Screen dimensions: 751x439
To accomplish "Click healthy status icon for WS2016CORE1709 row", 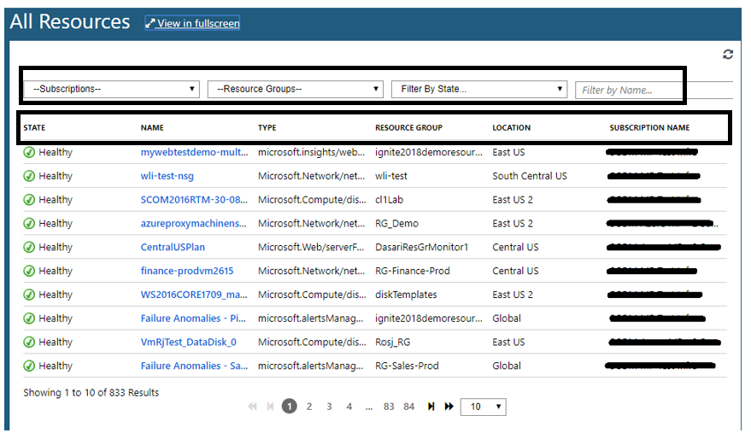I will coord(29,295).
